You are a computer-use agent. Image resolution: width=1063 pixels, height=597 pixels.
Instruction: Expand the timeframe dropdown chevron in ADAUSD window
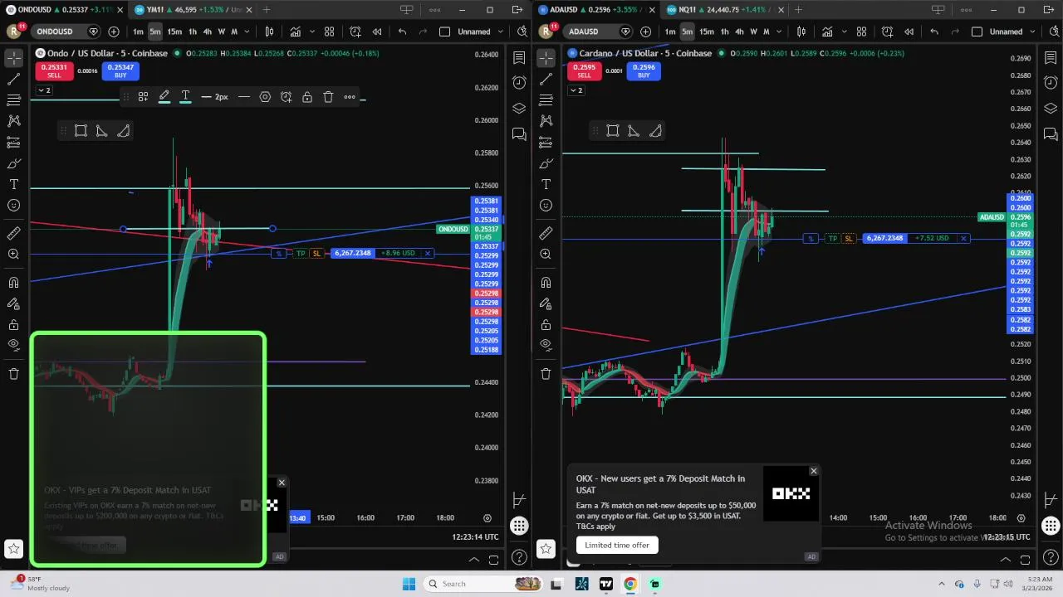point(779,32)
